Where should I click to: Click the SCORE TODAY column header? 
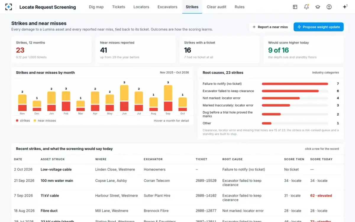[321, 159]
